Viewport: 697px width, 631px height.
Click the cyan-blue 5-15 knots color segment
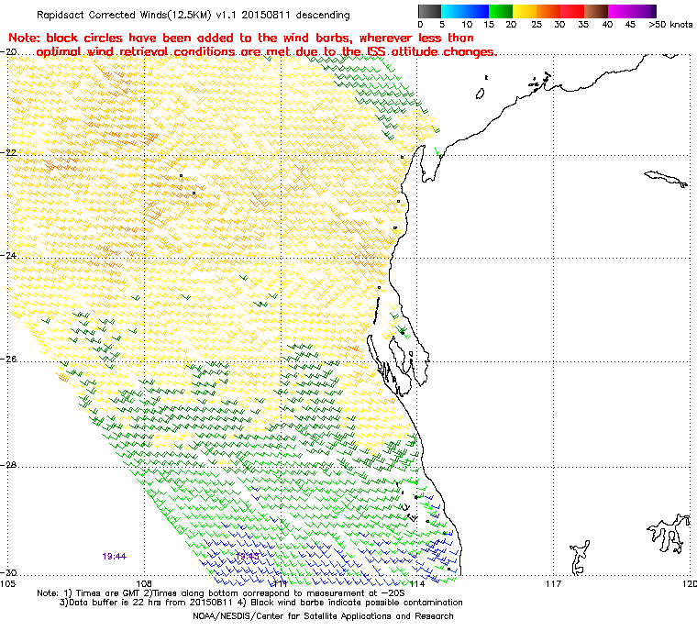coord(465,11)
